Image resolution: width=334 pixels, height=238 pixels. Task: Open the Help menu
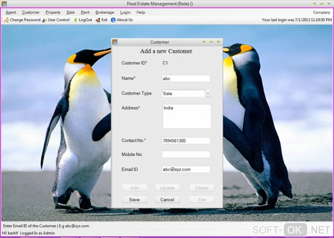141,12
